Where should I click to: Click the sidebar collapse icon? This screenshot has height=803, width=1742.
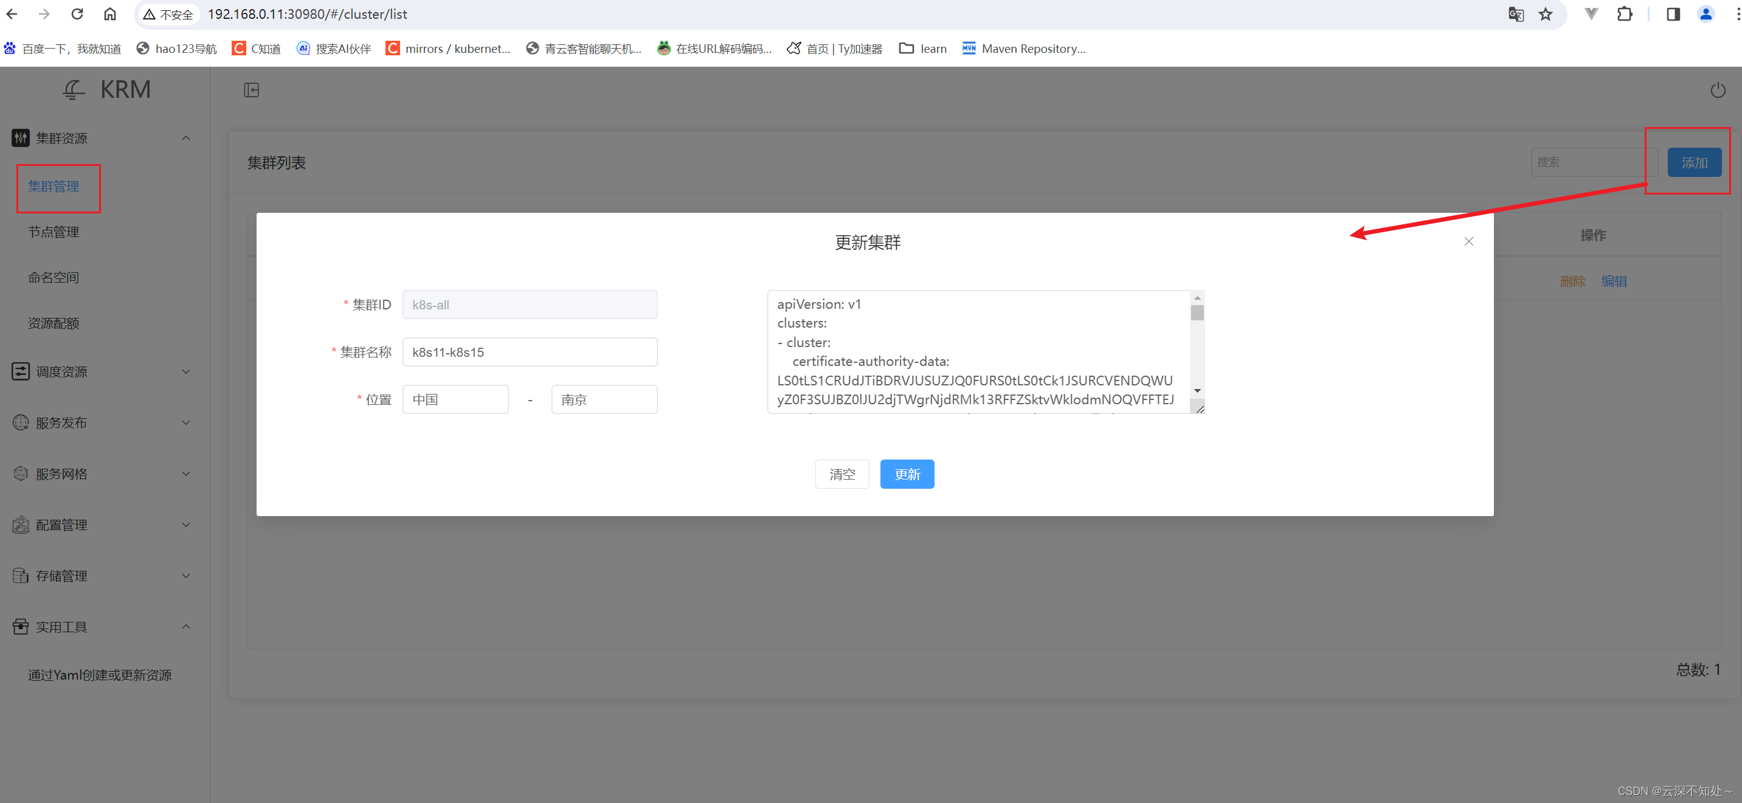click(x=252, y=90)
